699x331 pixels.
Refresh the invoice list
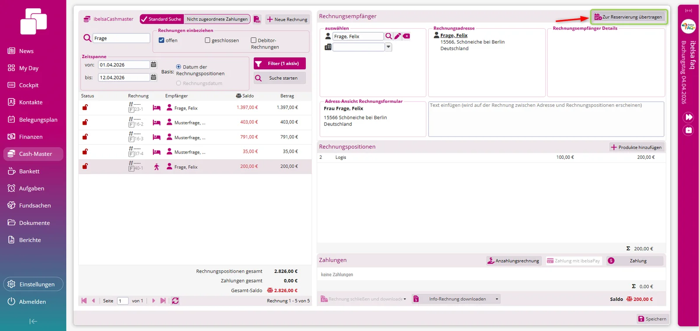(175, 300)
